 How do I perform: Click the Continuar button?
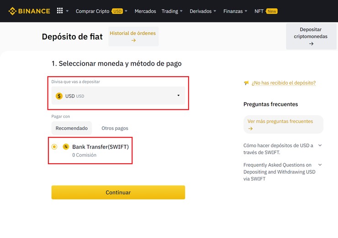[118, 192]
